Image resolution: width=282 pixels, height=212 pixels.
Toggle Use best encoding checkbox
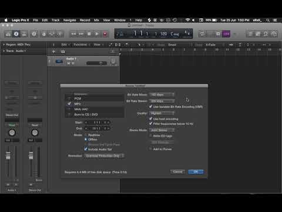[x=150, y=119]
